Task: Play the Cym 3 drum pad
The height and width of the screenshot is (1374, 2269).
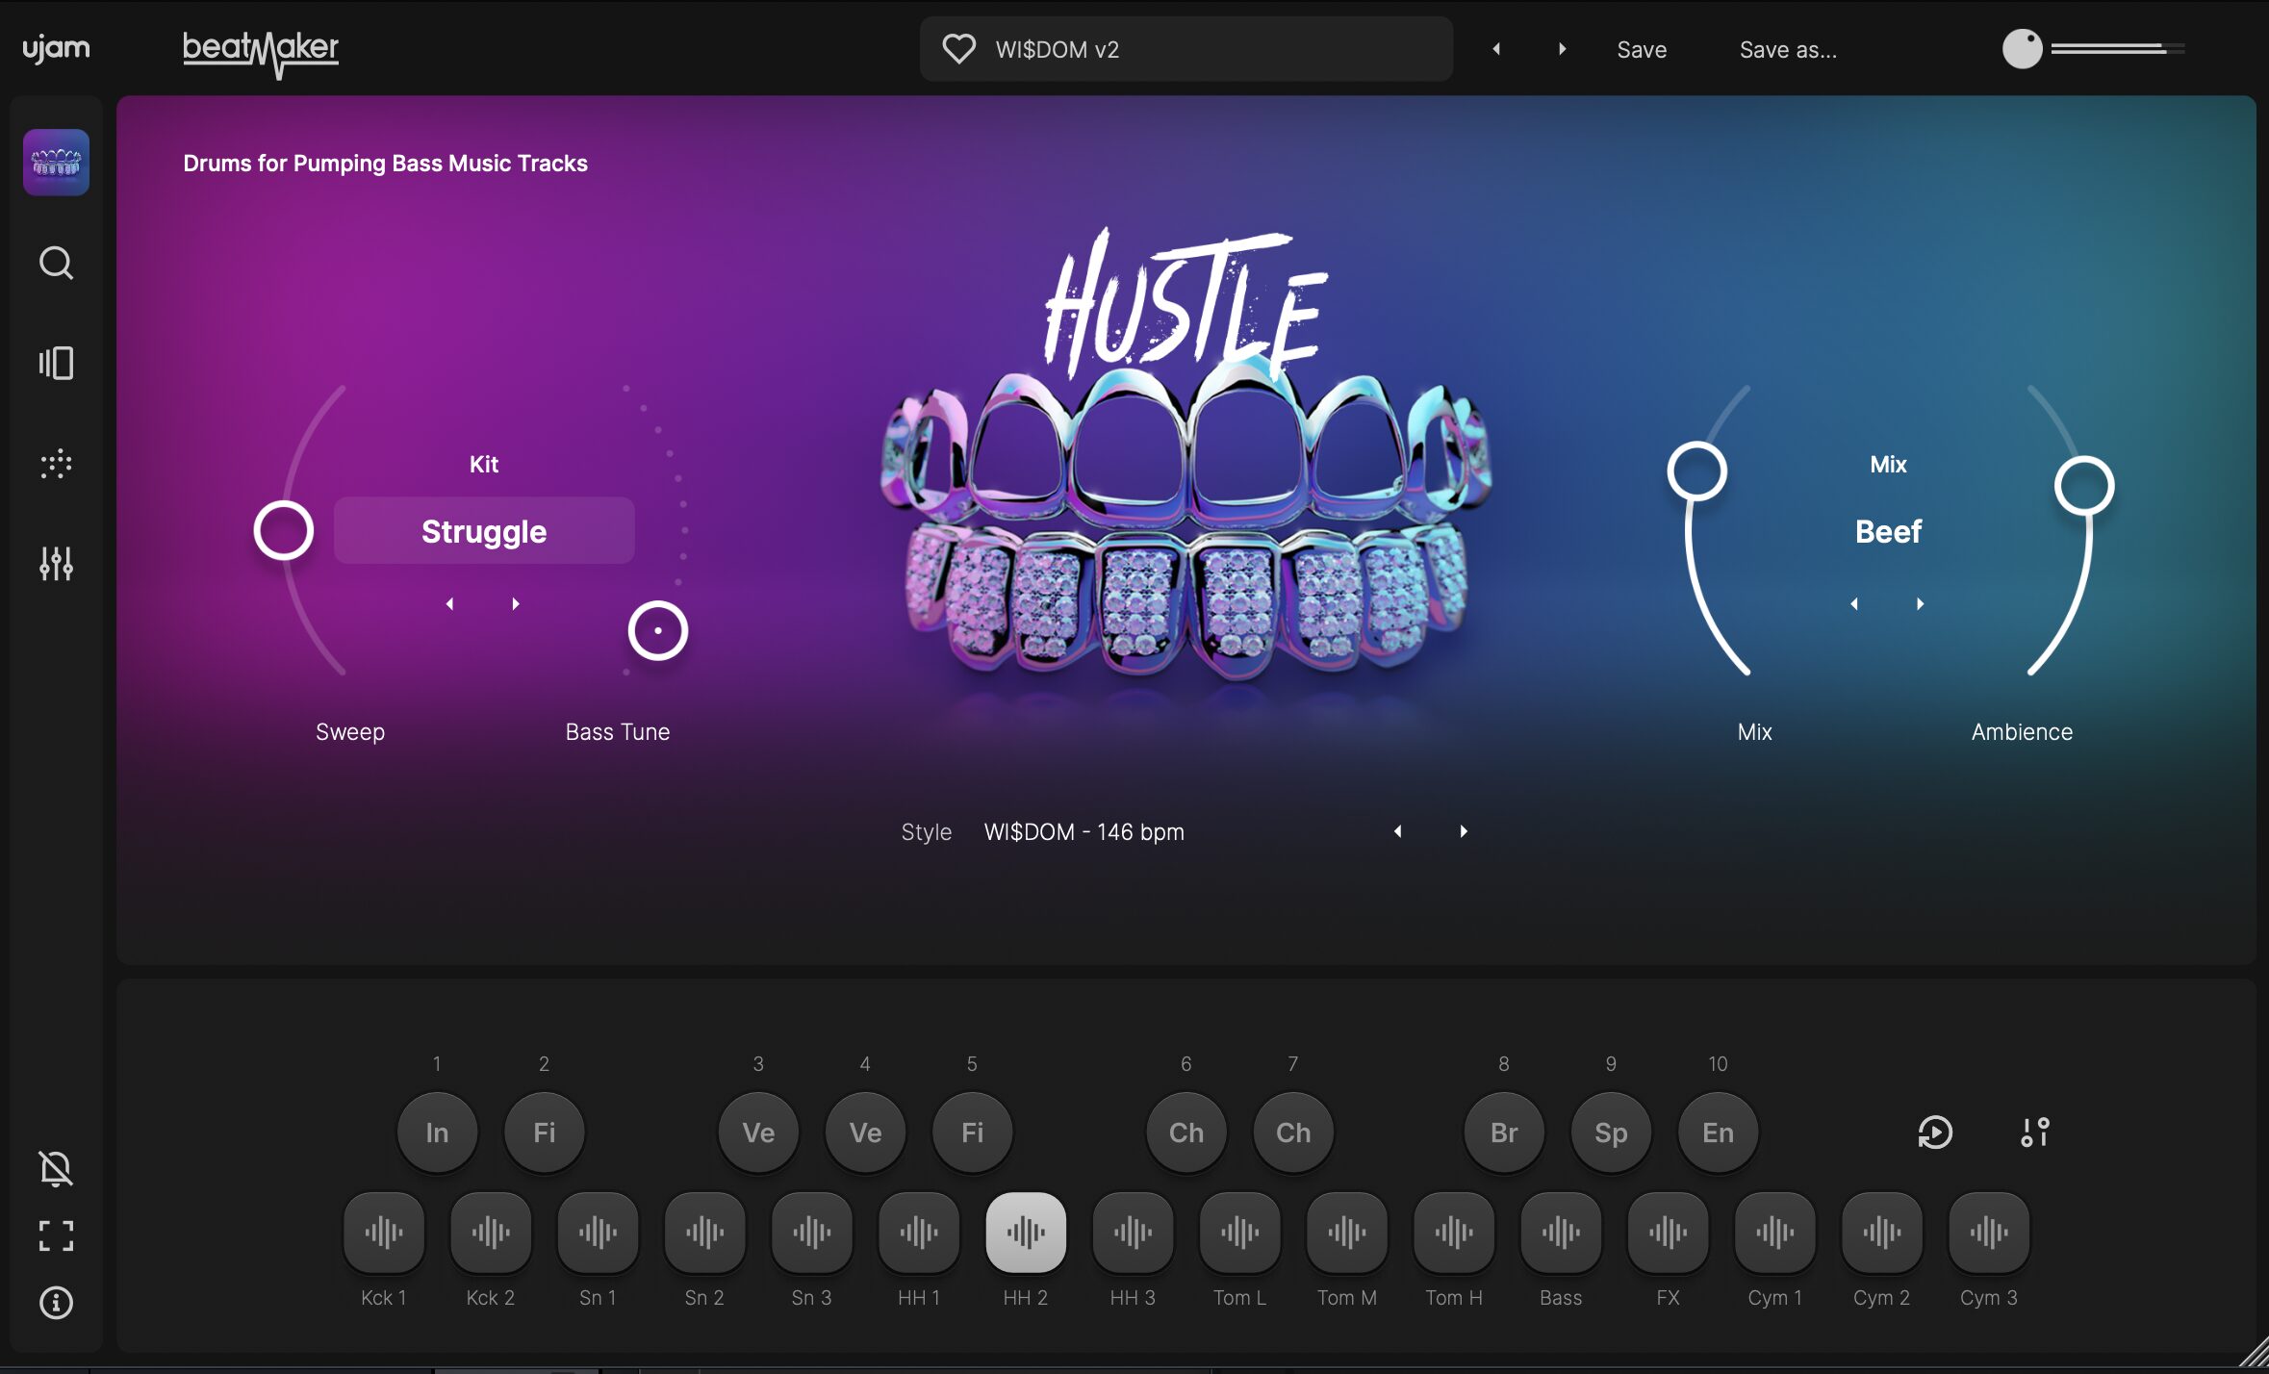Action: tap(1989, 1233)
